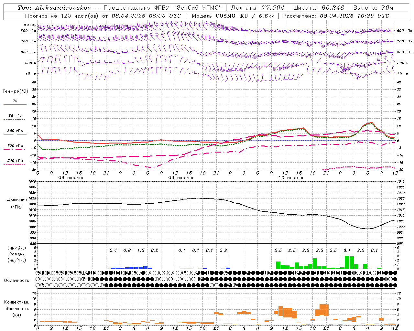Click the precipitation value 0.3
The height and width of the screenshot is (331, 414).
point(223,250)
